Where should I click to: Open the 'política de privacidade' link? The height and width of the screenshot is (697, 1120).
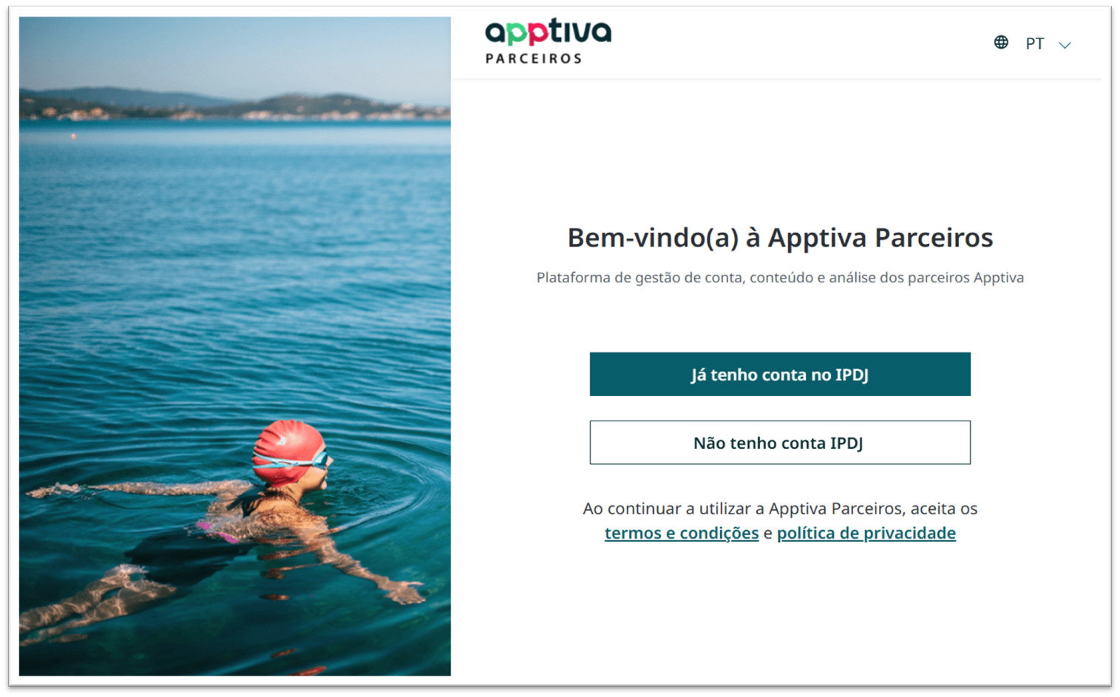[x=866, y=533]
